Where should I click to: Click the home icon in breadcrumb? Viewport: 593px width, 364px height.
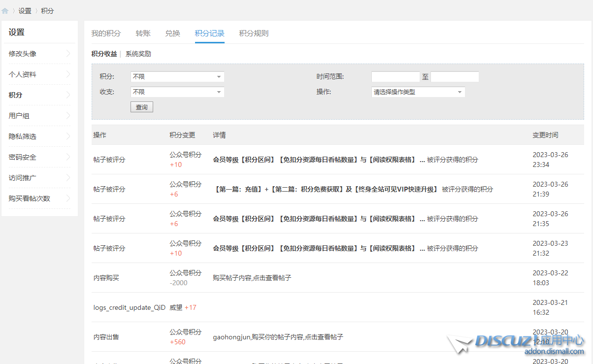pyautogui.click(x=5, y=11)
